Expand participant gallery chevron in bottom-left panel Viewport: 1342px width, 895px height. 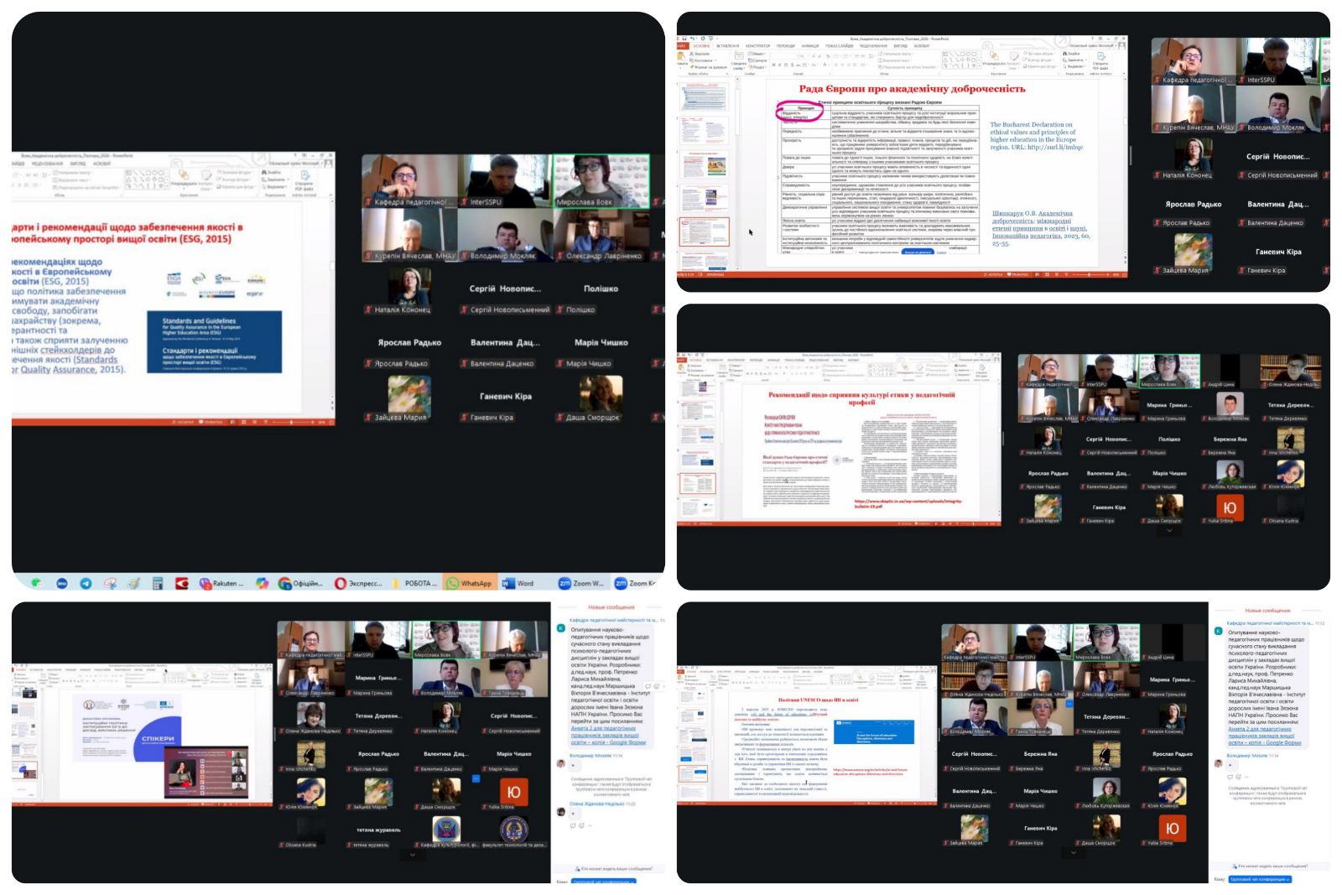[x=412, y=855]
